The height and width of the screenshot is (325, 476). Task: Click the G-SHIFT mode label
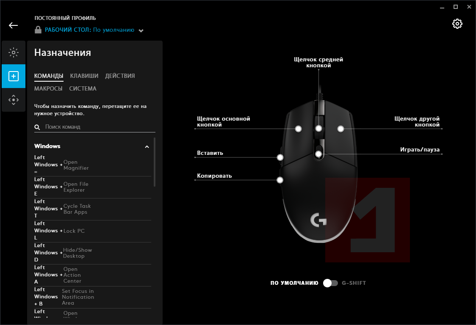pyautogui.click(x=354, y=283)
